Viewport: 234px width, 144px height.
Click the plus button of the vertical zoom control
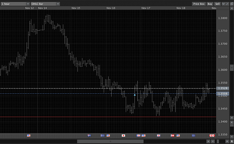point(232,122)
